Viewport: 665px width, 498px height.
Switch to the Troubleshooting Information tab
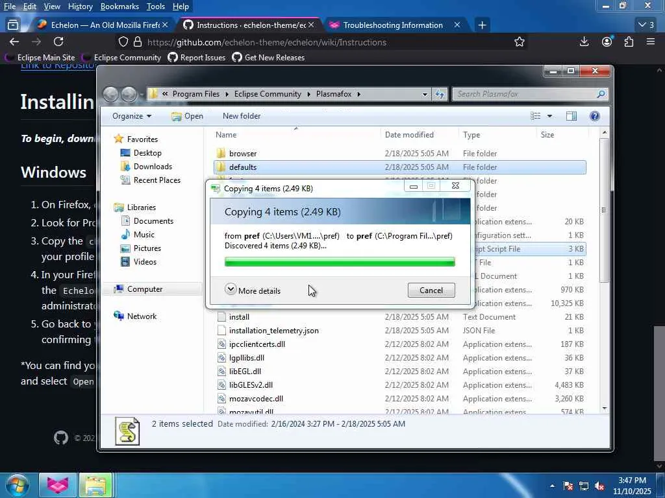pyautogui.click(x=393, y=25)
